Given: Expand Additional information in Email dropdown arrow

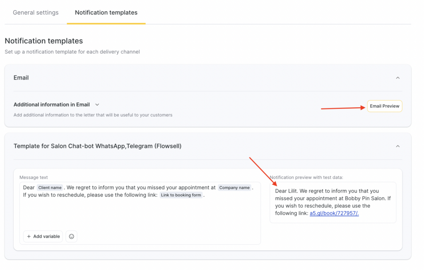Looking at the screenshot, I should (97, 105).
